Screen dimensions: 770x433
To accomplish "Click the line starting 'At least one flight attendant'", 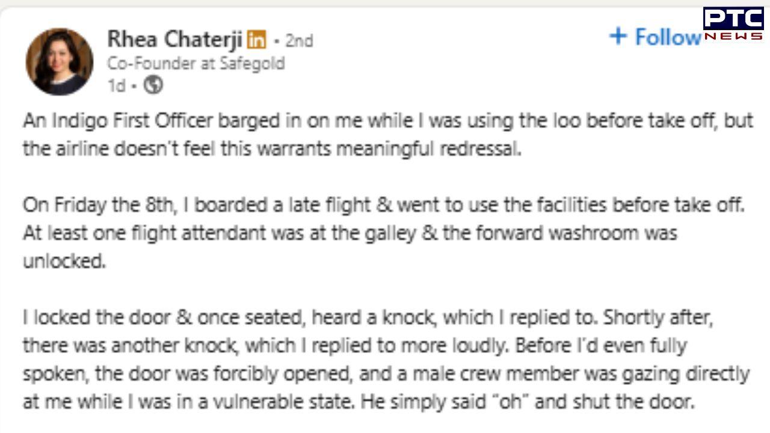I will pos(350,233).
